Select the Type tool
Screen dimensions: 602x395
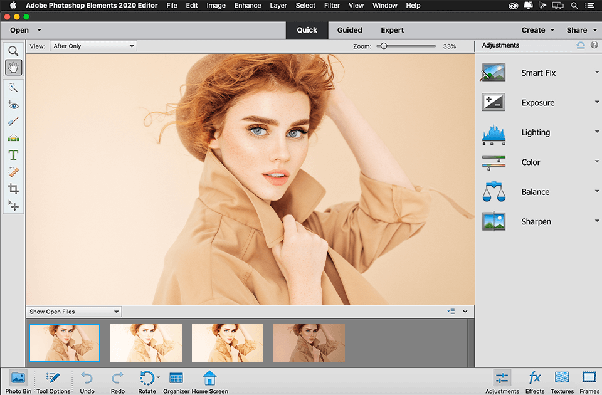(x=13, y=155)
